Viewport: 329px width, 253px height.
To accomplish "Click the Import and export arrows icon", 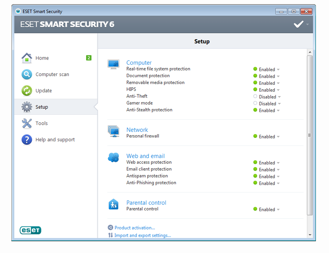I will (x=110, y=235).
